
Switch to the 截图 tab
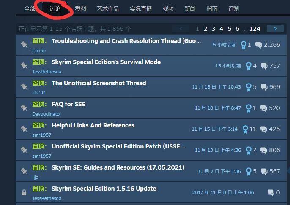pyautogui.click(x=80, y=9)
